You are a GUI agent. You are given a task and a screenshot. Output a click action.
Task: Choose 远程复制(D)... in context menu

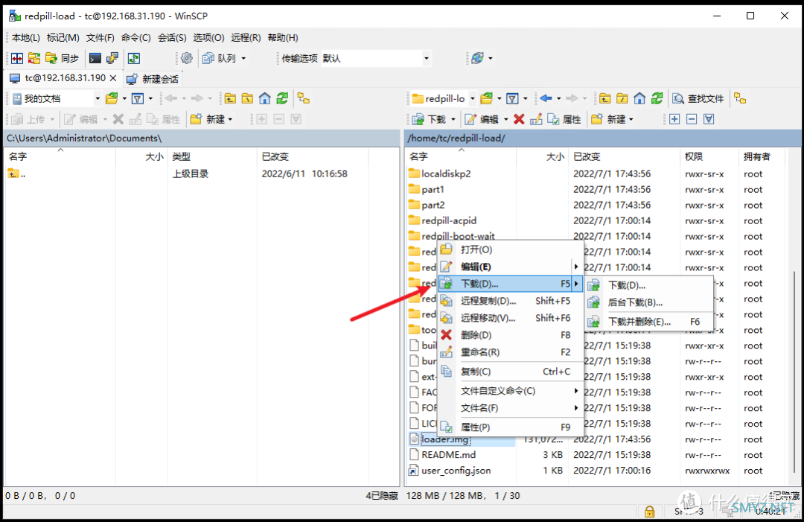point(511,301)
